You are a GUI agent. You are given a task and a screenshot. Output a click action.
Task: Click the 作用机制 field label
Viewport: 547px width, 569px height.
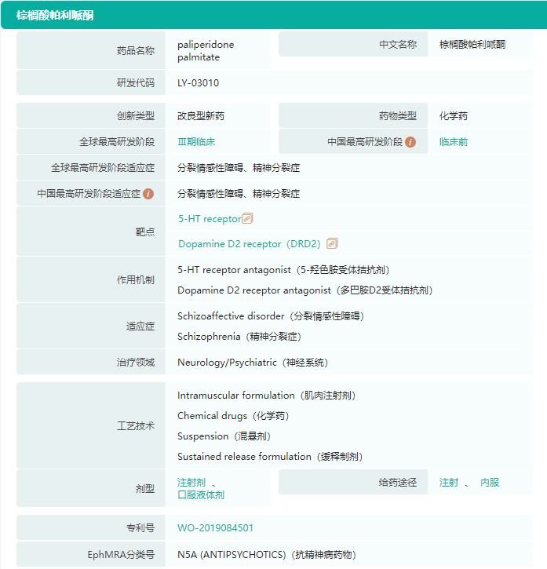pos(136,280)
